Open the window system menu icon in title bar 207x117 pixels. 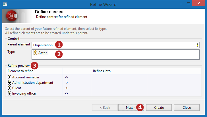pyautogui.click(x=5, y=4)
